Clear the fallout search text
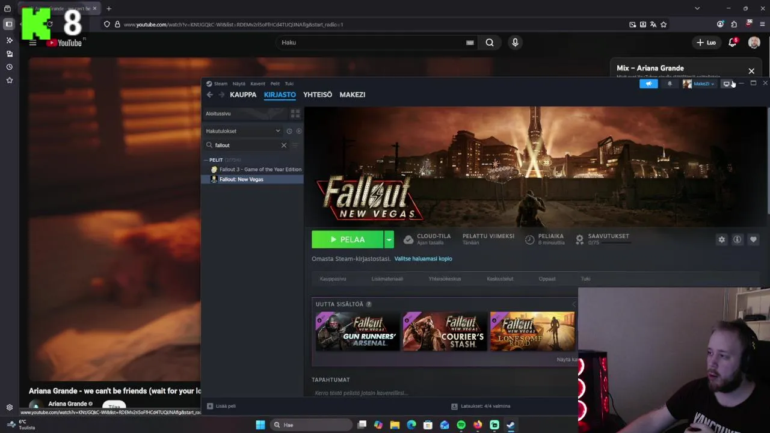Image resolution: width=770 pixels, height=433 pixels. 284,145
